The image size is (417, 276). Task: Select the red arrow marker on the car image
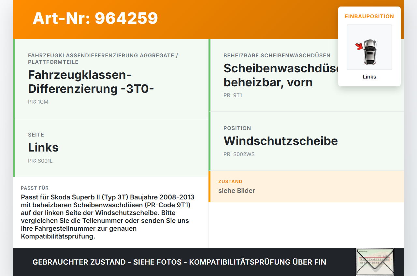(x=359, y=46)
